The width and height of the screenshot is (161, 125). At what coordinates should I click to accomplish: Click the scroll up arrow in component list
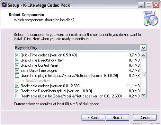pos(143,55)
